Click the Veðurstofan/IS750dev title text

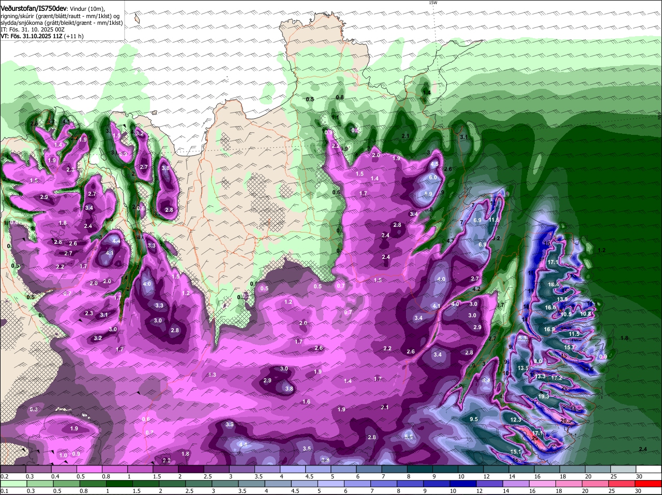tap(33, 9)
